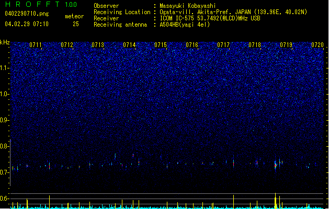Screen dimensions: 329x209
Task: Click time marker 0712
Action: click(67, 45)
